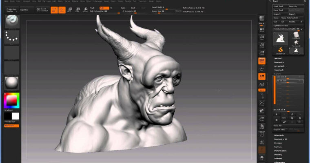Toggle the PolyF line fill icon
The width and height of the screenshot is (310, 163).
pos(262,134)
